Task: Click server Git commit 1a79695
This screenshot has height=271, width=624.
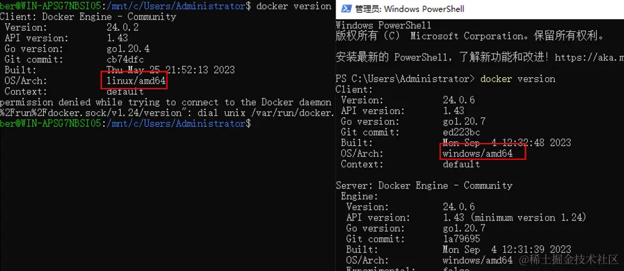Action: pyautogui.click(x=461, y=239)
